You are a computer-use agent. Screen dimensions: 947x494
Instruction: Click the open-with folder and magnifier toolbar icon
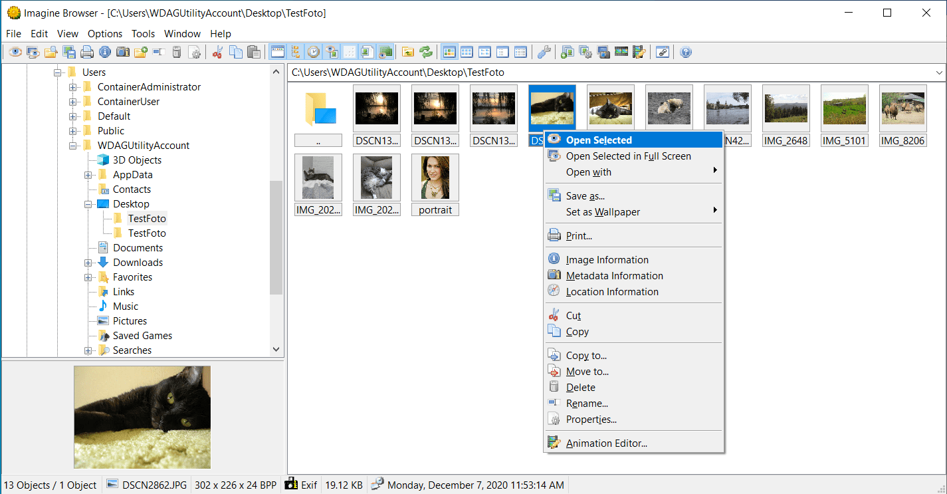(51, 52)
